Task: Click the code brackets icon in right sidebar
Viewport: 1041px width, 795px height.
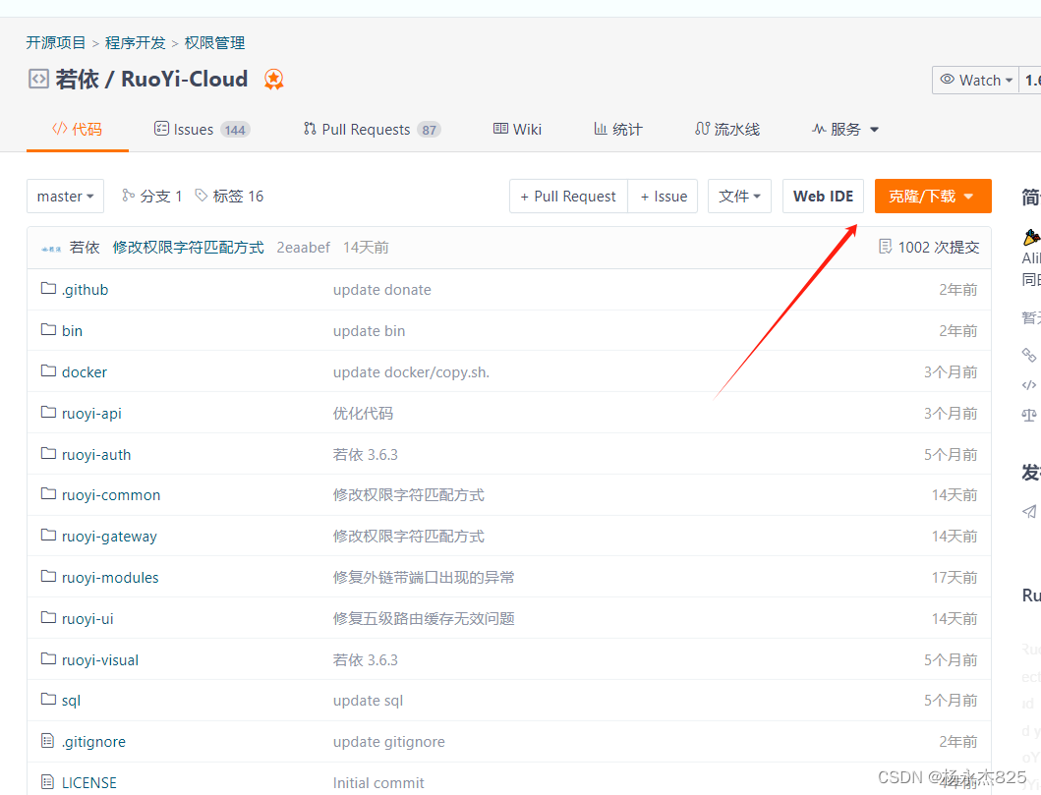Action: pos(1029,385)
